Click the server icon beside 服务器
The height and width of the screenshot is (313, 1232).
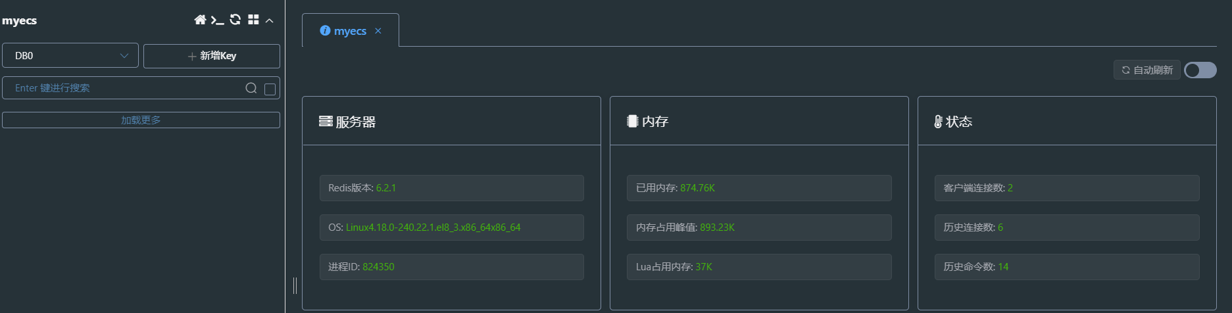(326, 121)
